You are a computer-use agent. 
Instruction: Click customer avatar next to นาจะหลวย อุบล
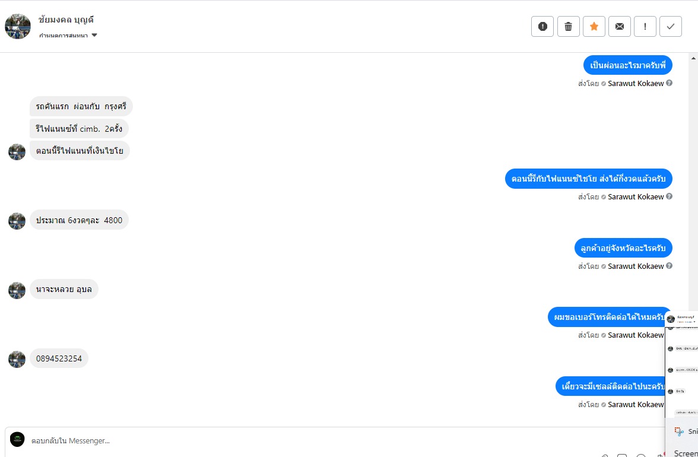click(17, 290)
